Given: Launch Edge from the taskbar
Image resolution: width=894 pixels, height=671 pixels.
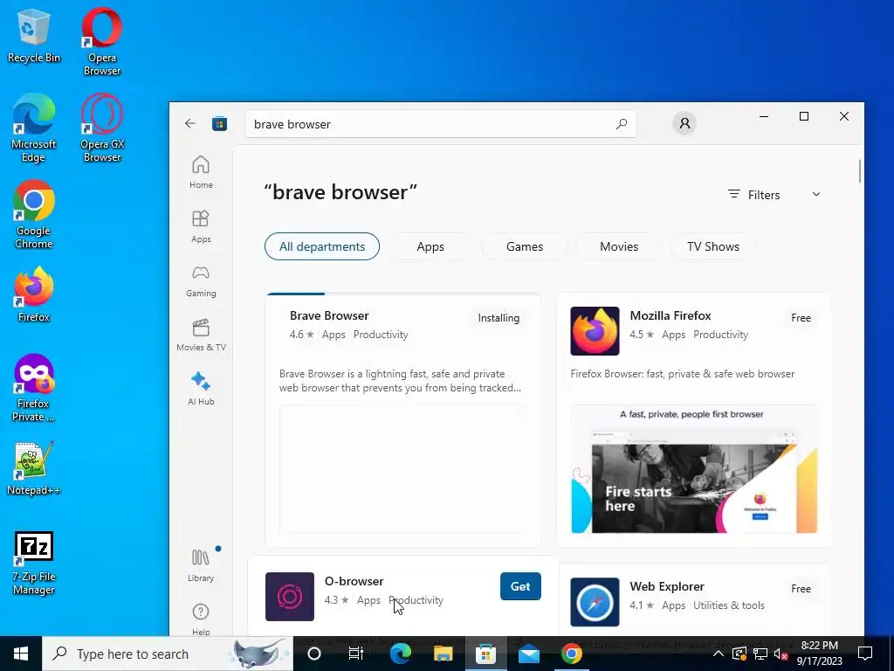Looking at the screenshot, I should [400, 654].
